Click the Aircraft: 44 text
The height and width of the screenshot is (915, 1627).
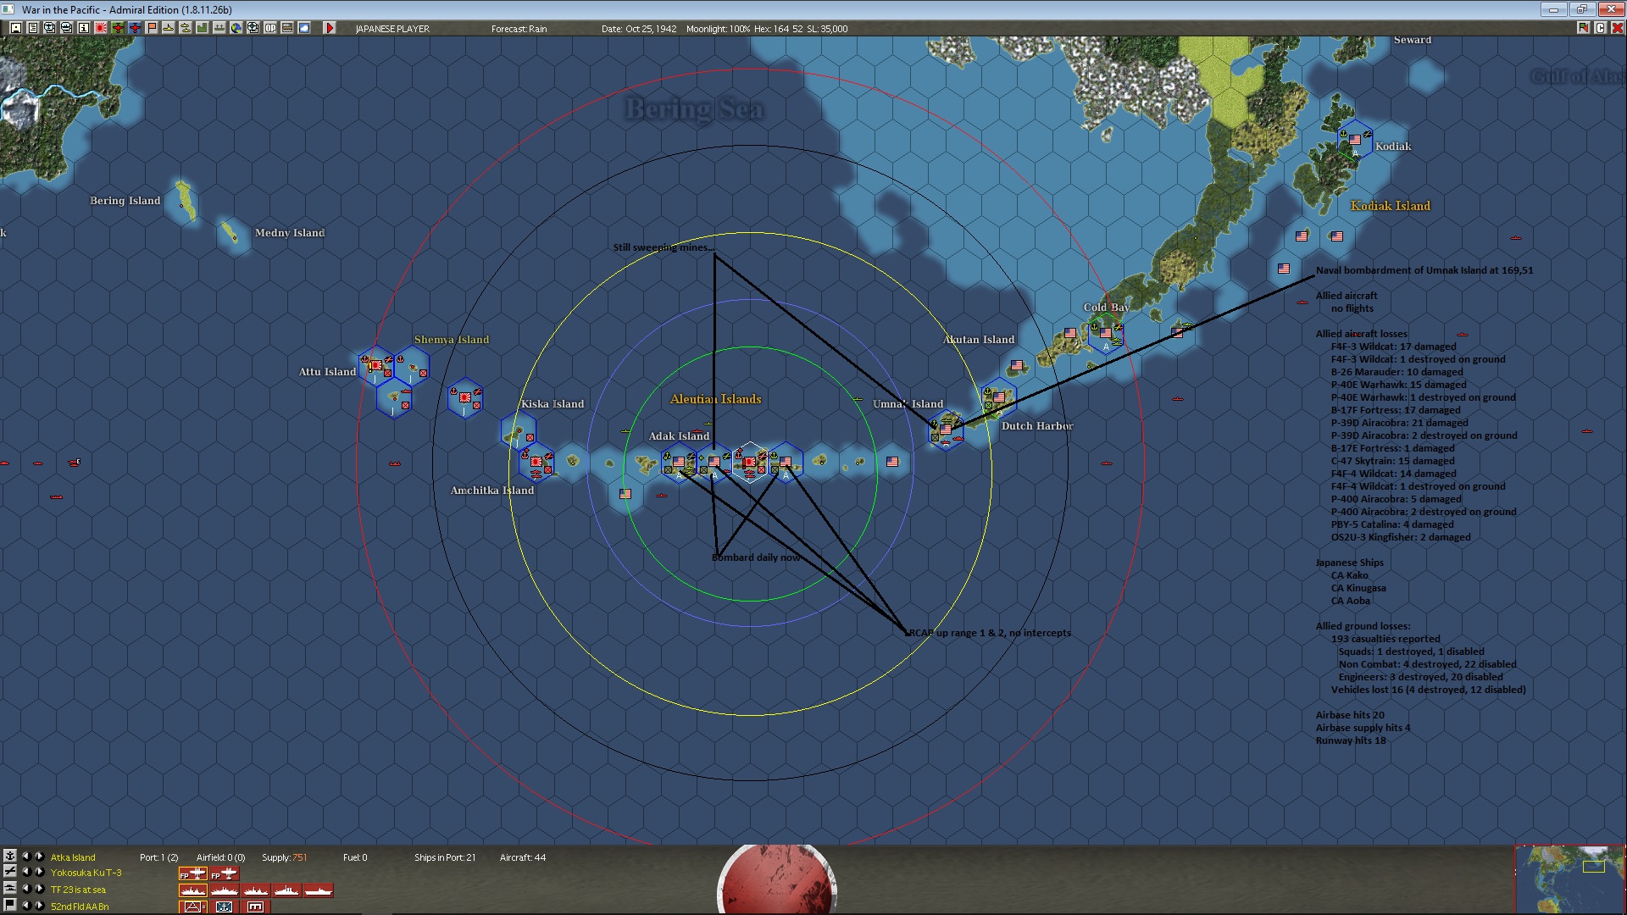523,857
